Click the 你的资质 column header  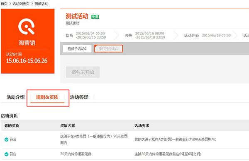[x=12, y=125]
